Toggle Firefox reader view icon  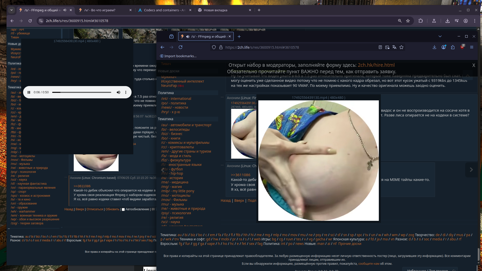[380, 47]
